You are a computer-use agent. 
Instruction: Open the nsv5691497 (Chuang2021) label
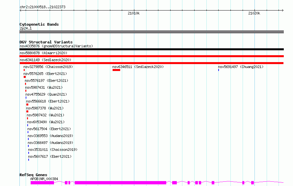click(x=241, y=67)
